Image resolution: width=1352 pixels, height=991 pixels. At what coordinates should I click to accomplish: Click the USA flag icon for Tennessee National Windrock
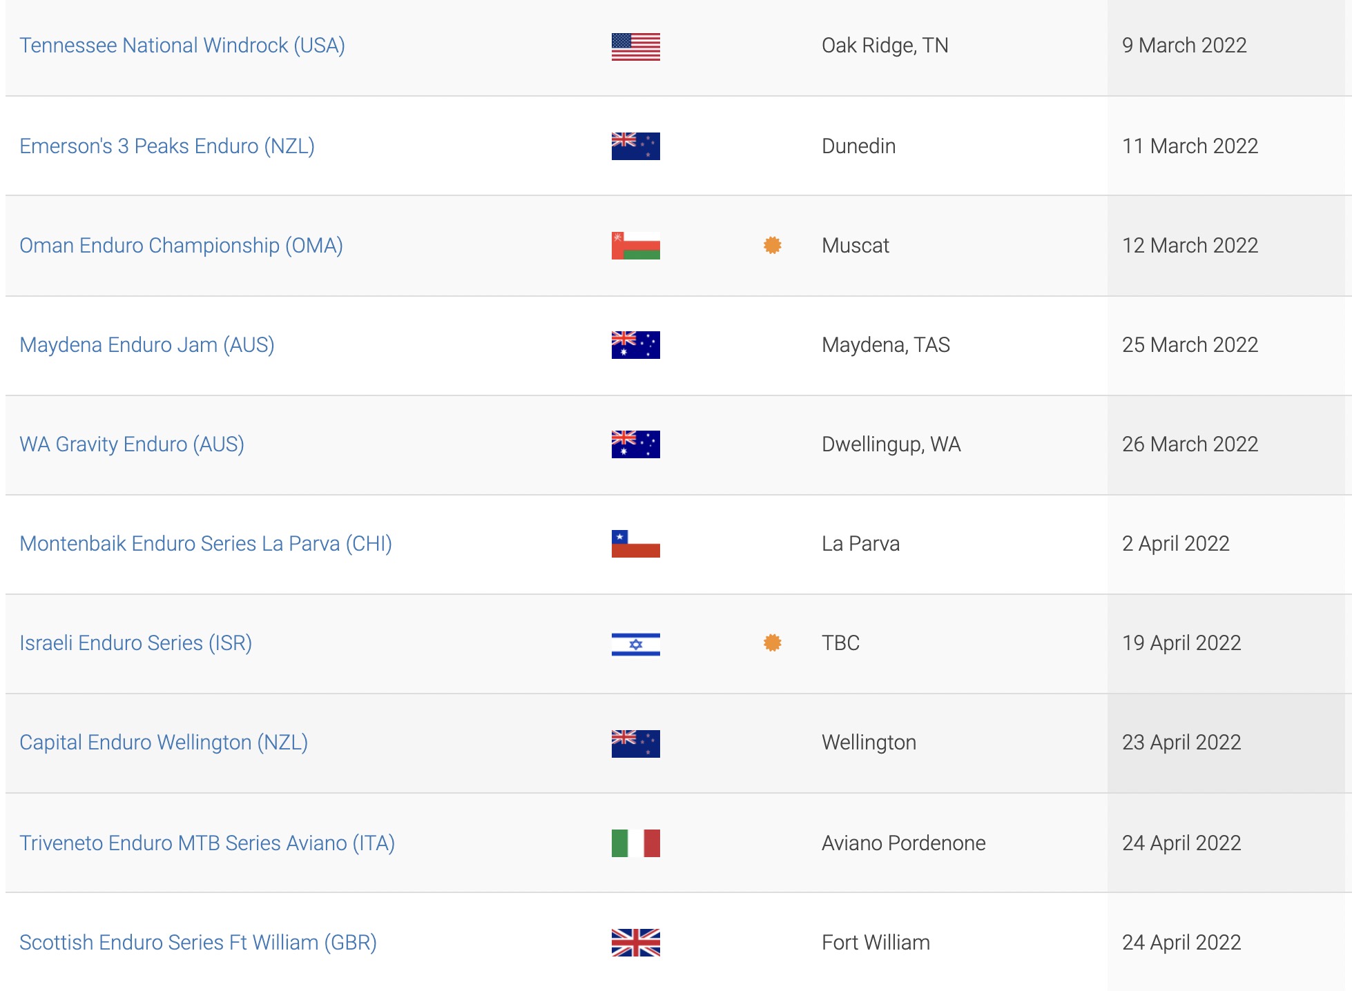[635, 46]
